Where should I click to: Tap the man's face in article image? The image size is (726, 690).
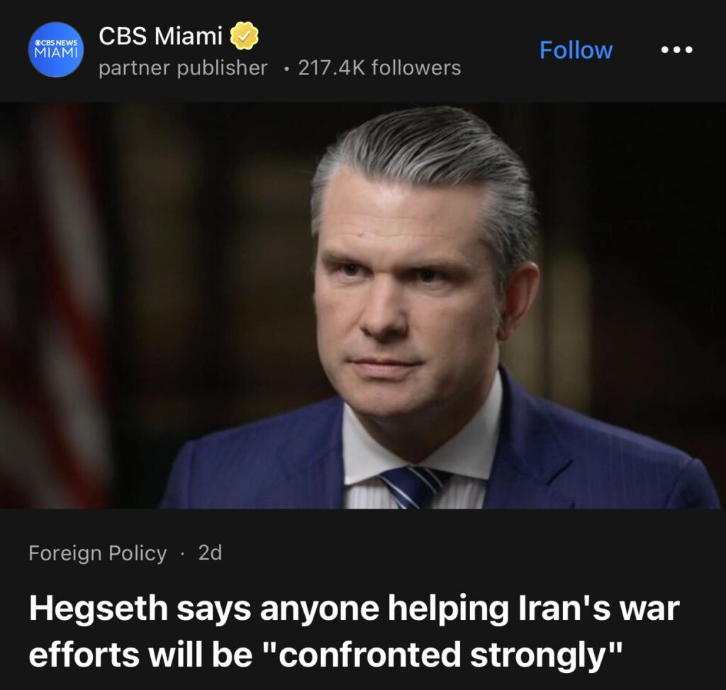pos(408,296)
